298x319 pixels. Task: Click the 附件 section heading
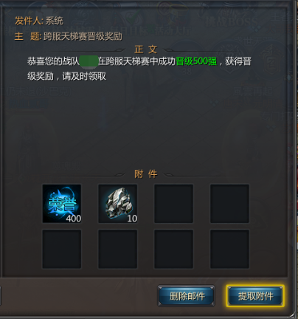click(x=146, y=174)
